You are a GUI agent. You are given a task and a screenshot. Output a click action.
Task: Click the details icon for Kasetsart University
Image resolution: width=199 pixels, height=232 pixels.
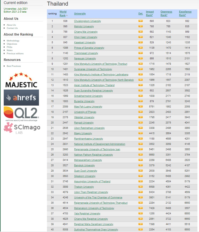pyautogui.click(x=140, y=42)
